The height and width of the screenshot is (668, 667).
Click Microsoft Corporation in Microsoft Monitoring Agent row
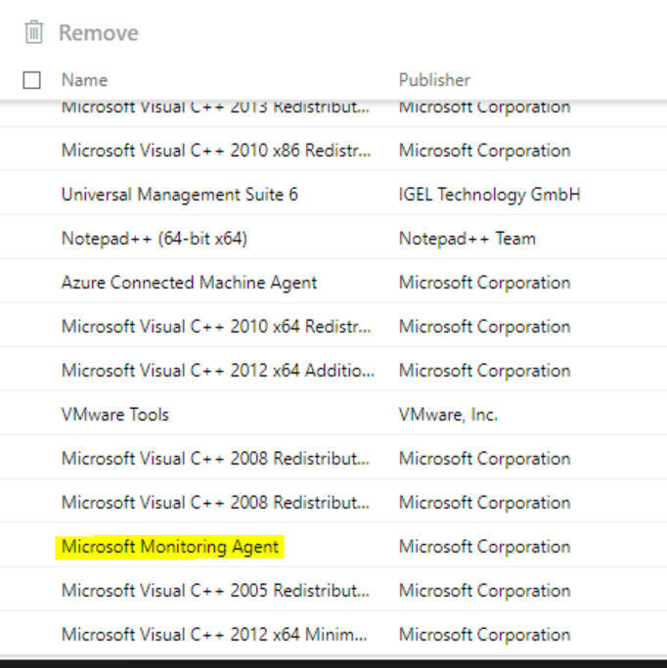485,547
